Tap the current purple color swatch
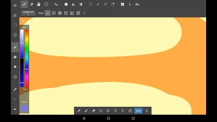 [24, 108]
